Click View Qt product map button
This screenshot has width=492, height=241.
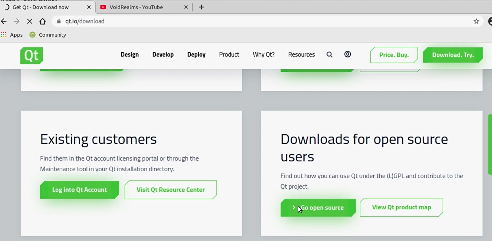(x=401, y=207)
